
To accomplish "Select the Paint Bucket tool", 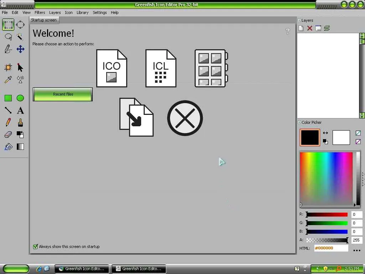I will (8, 147).
